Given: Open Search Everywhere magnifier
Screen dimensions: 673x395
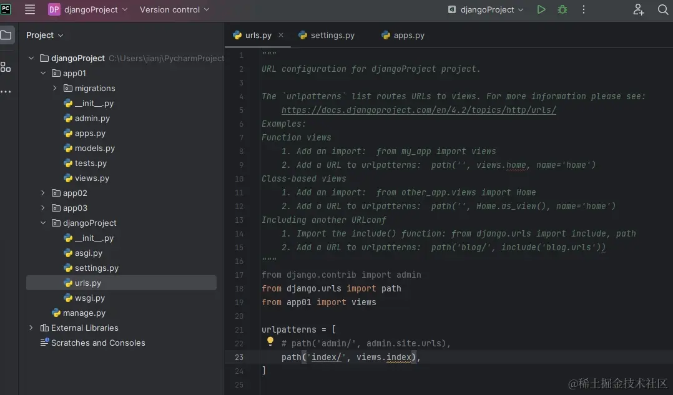Looking at the screenshot, I should coord(663,9).
